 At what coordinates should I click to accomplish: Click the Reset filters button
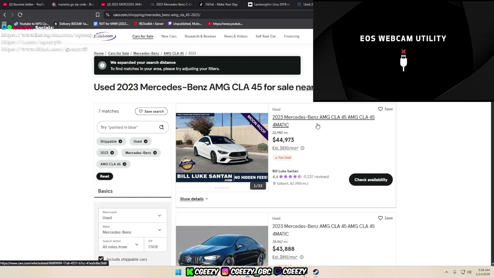(x=105, y=176)
